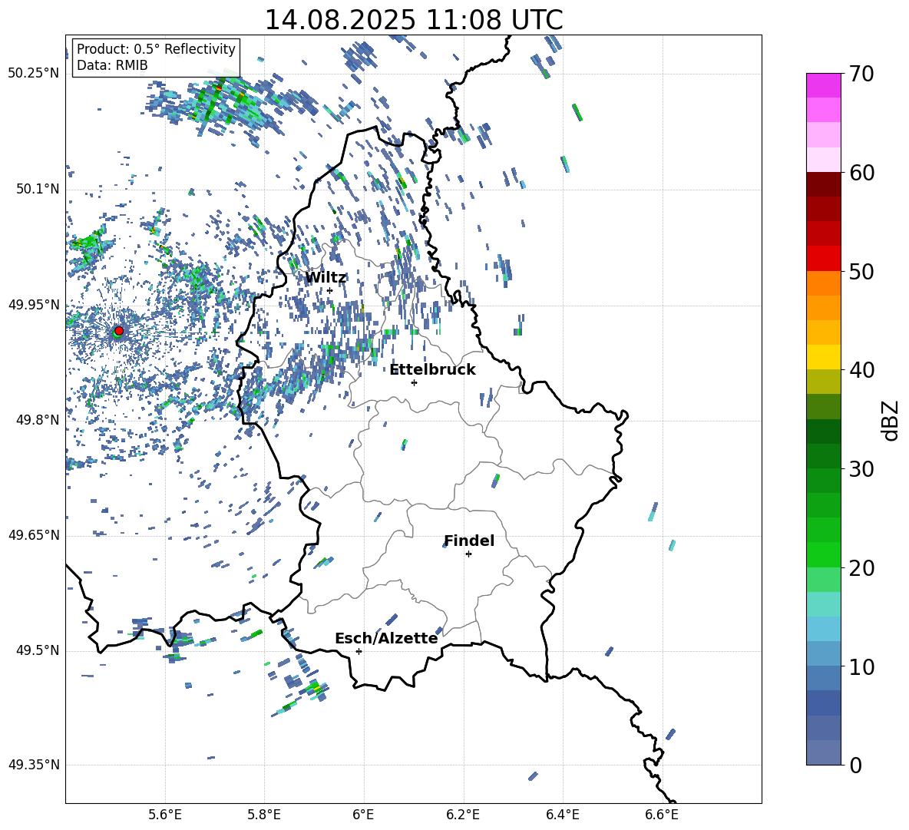Click the Findel city label
The width and height of the screenshot is (909, 830).
(469, 541)
